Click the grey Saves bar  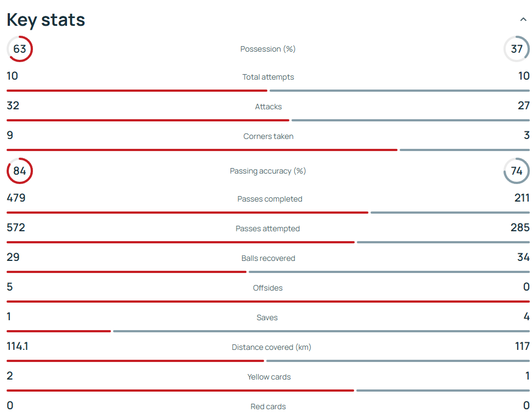[x=321, y=331]
